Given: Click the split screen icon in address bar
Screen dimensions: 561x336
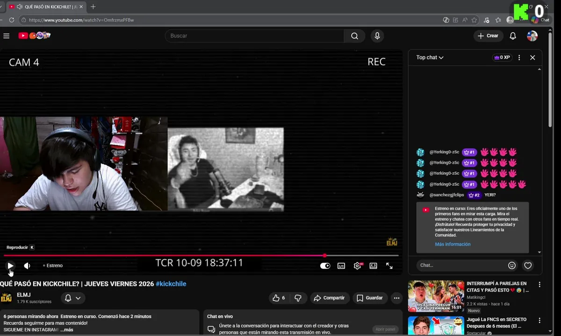Looking at the screenshot, I should pos(455,20).
